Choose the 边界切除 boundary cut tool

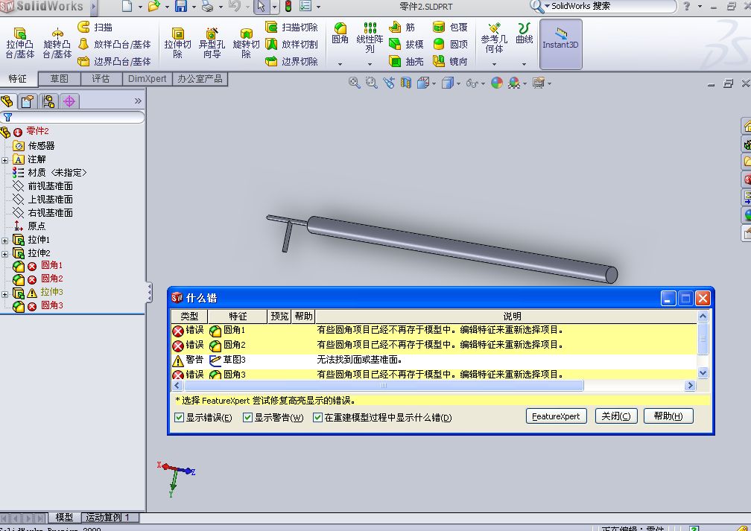[x=292, y=61]
